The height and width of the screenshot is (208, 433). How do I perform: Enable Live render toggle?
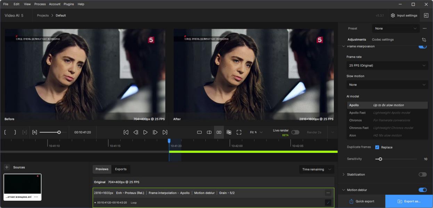295,132
